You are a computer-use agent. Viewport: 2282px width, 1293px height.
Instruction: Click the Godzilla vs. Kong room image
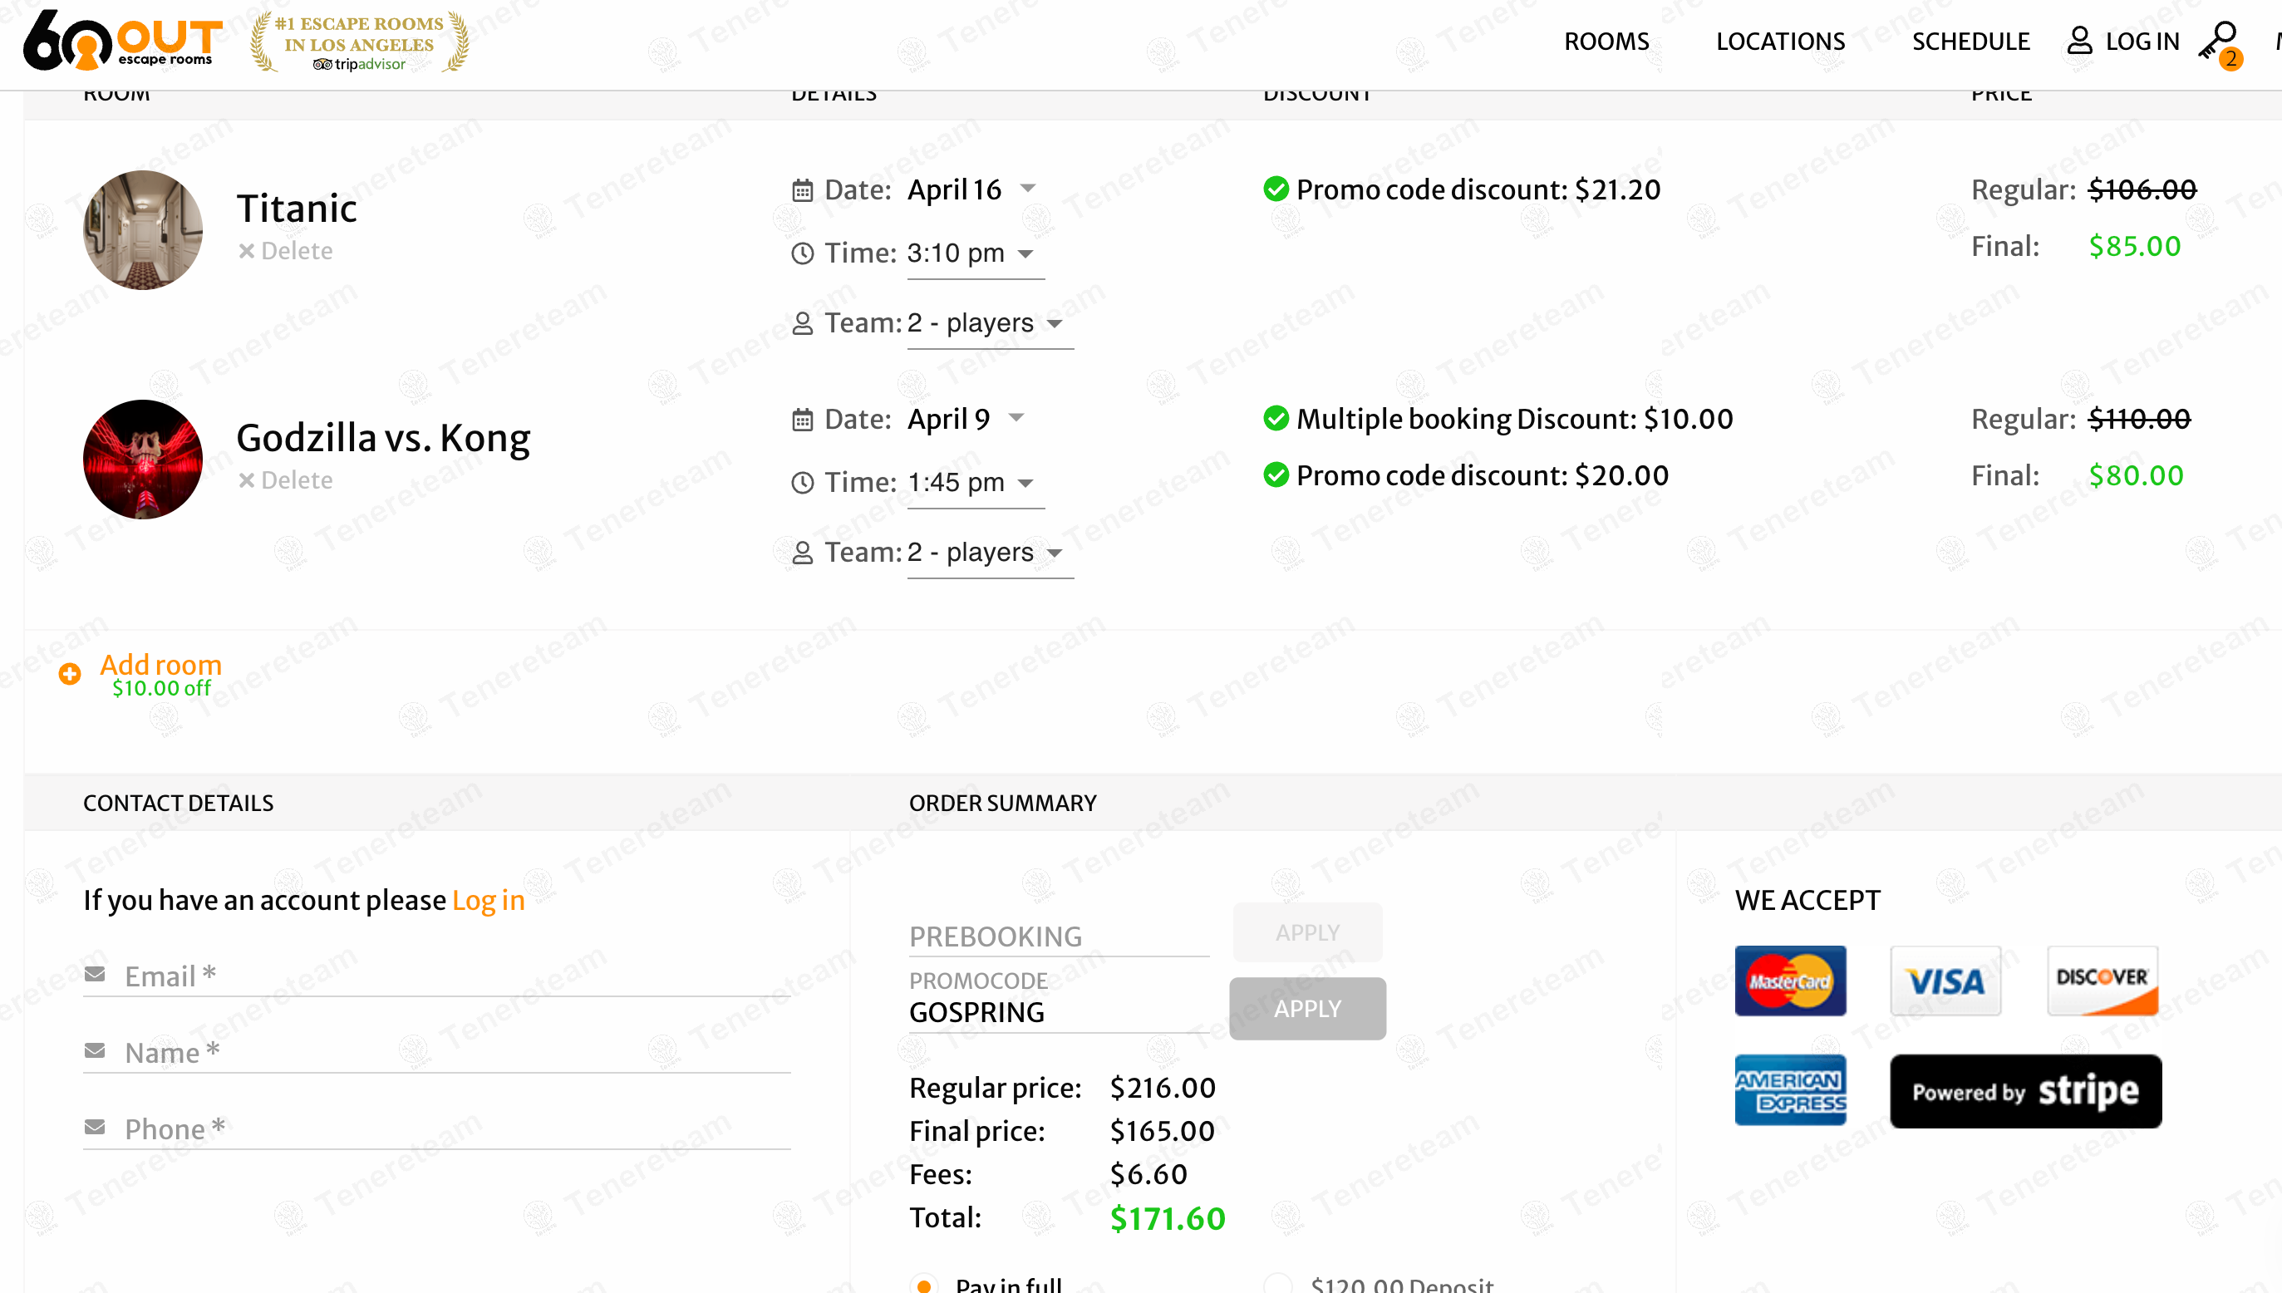(x=143, y=460)
